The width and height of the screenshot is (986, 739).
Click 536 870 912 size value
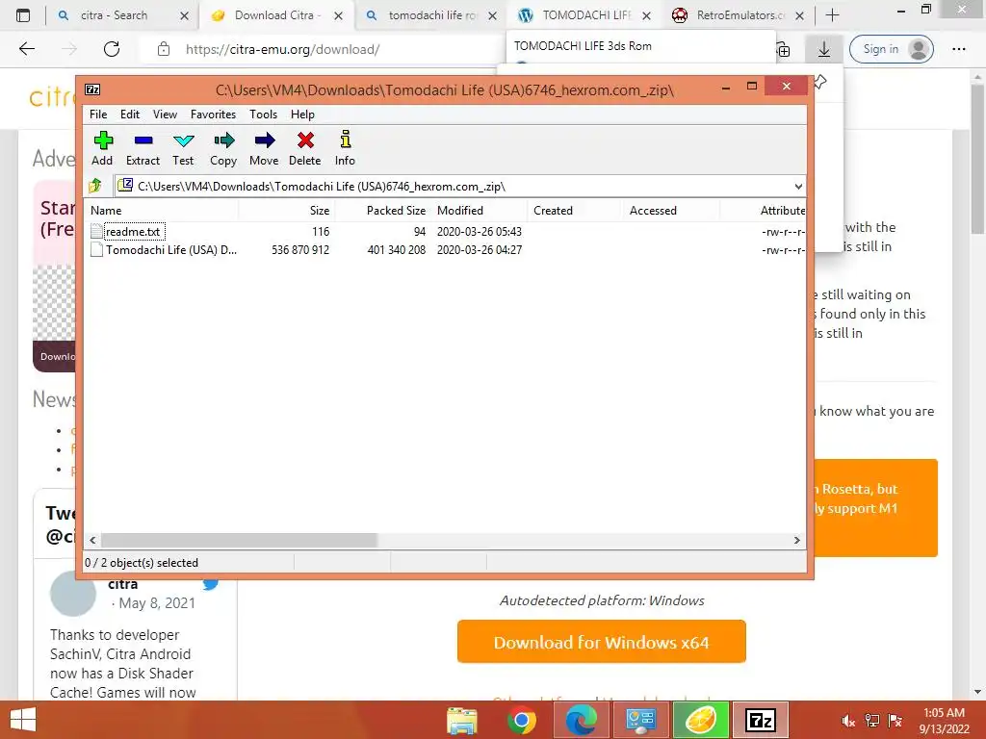[300, 250]
